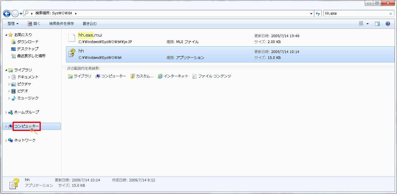Click the refresh button beside address bar

click(318, 13)
